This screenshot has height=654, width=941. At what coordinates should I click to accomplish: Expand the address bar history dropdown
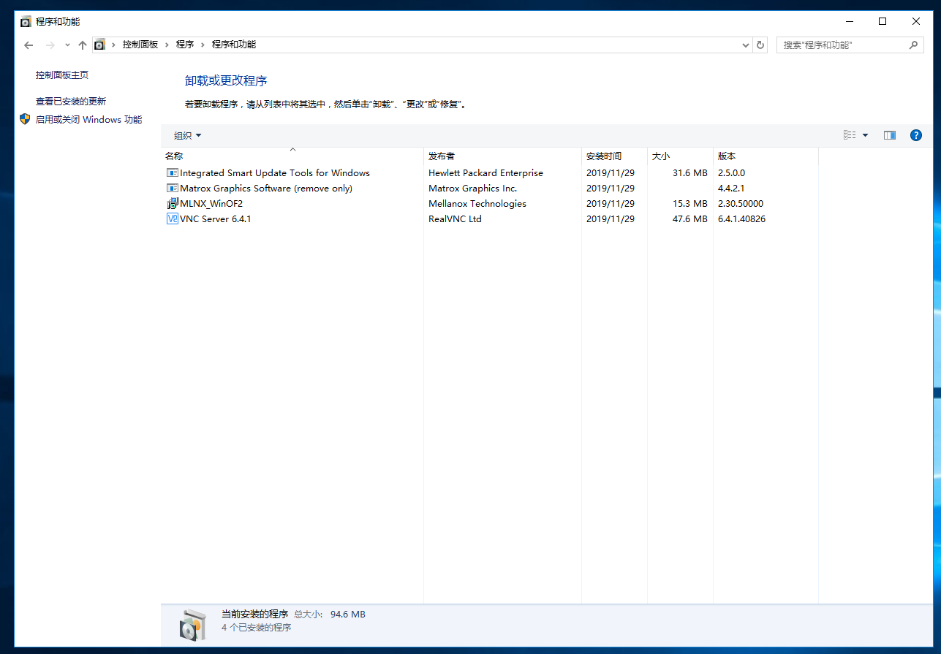pos(746,45)
